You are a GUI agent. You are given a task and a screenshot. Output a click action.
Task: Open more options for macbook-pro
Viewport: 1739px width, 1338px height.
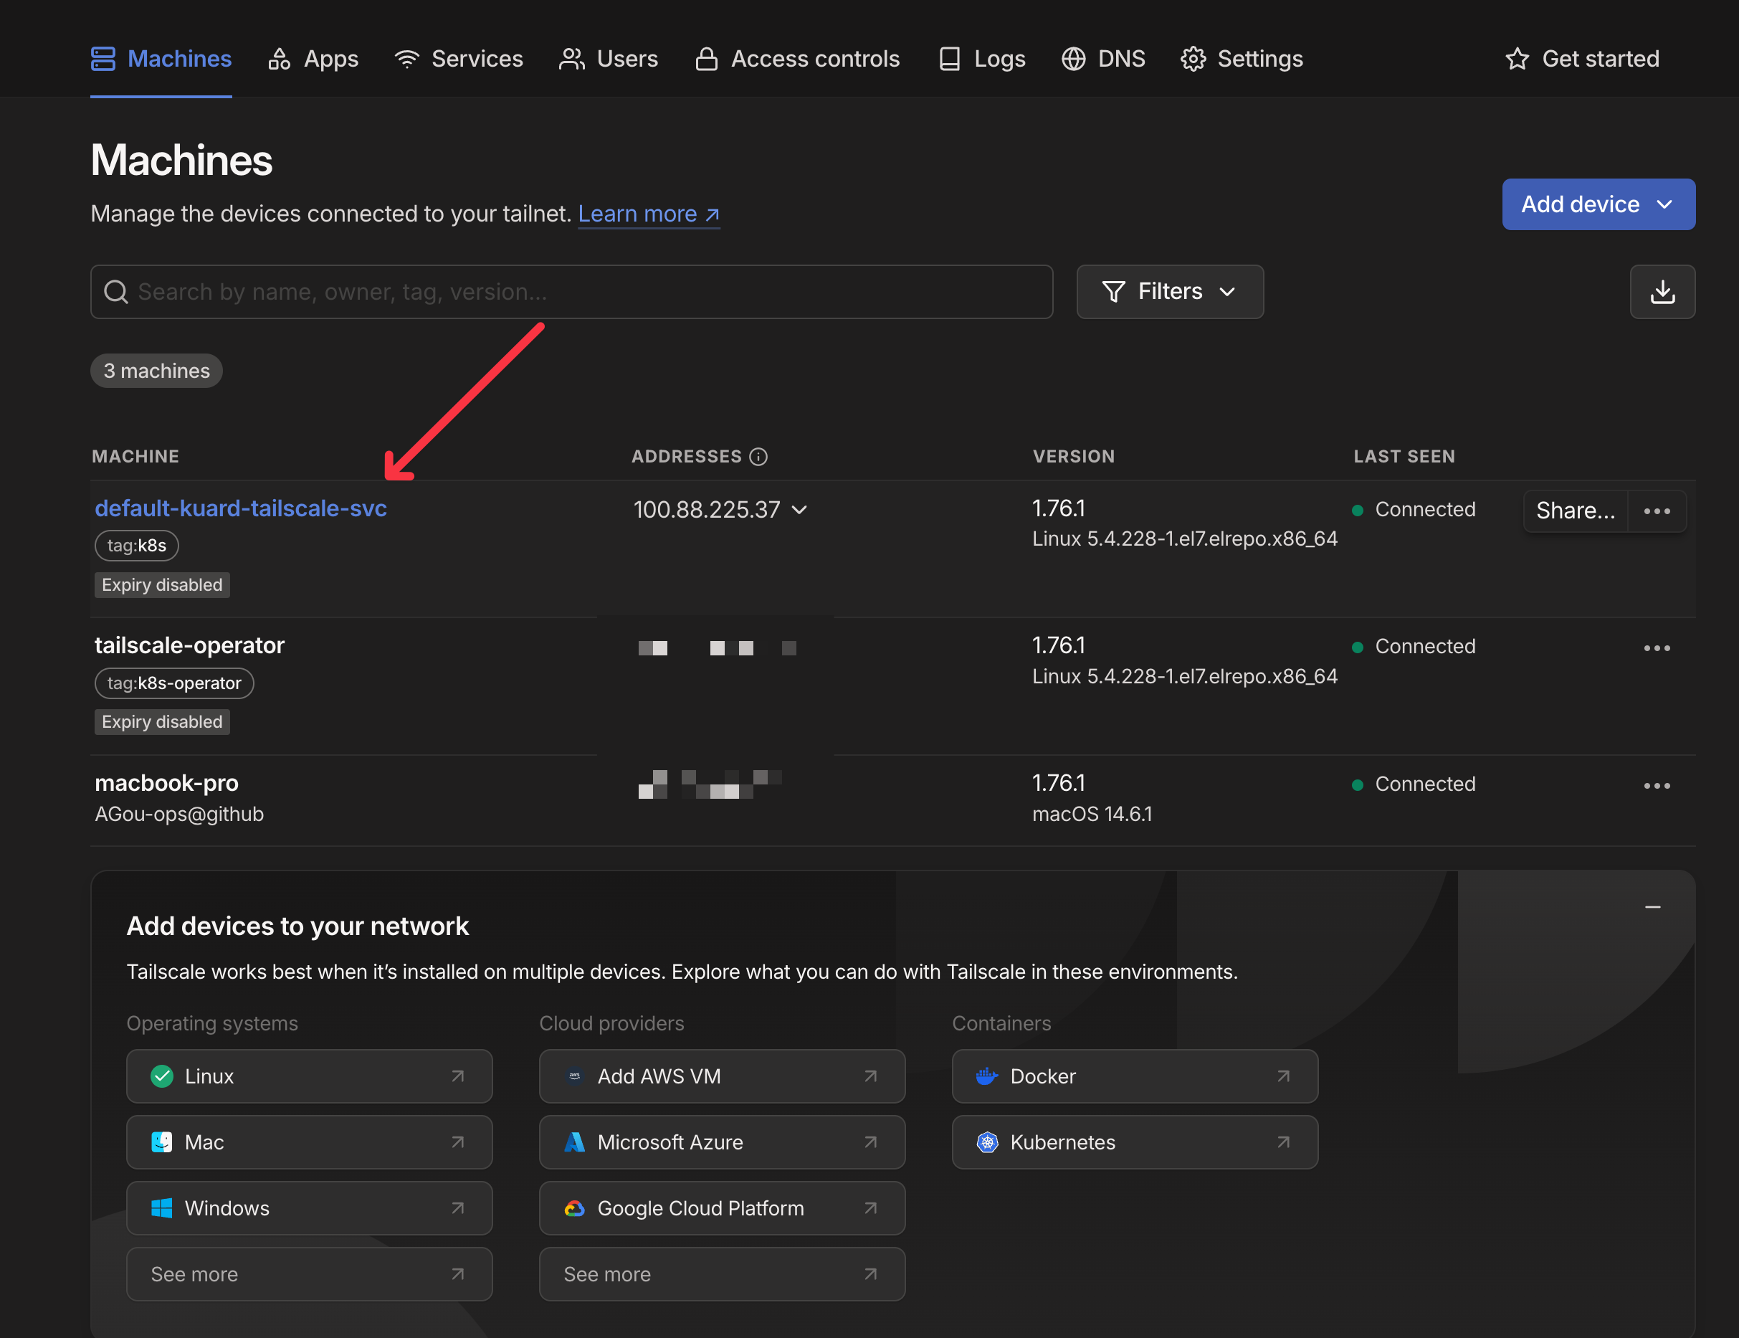pyautogui.click(x=1657, y=785)
